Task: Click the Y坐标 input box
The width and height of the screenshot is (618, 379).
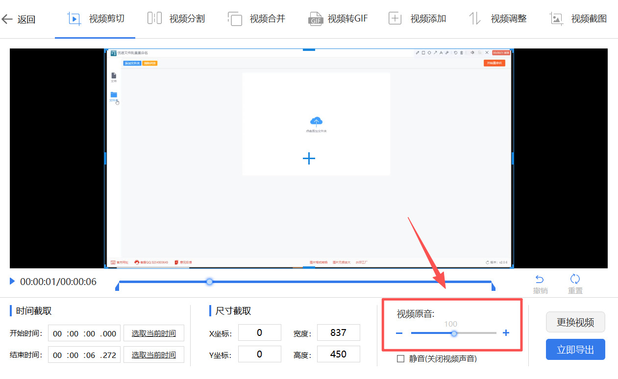Action: pos(259,354)
